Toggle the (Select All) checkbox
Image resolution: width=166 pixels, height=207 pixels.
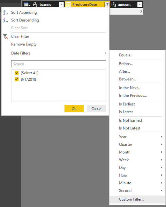(x=17, y=73)
